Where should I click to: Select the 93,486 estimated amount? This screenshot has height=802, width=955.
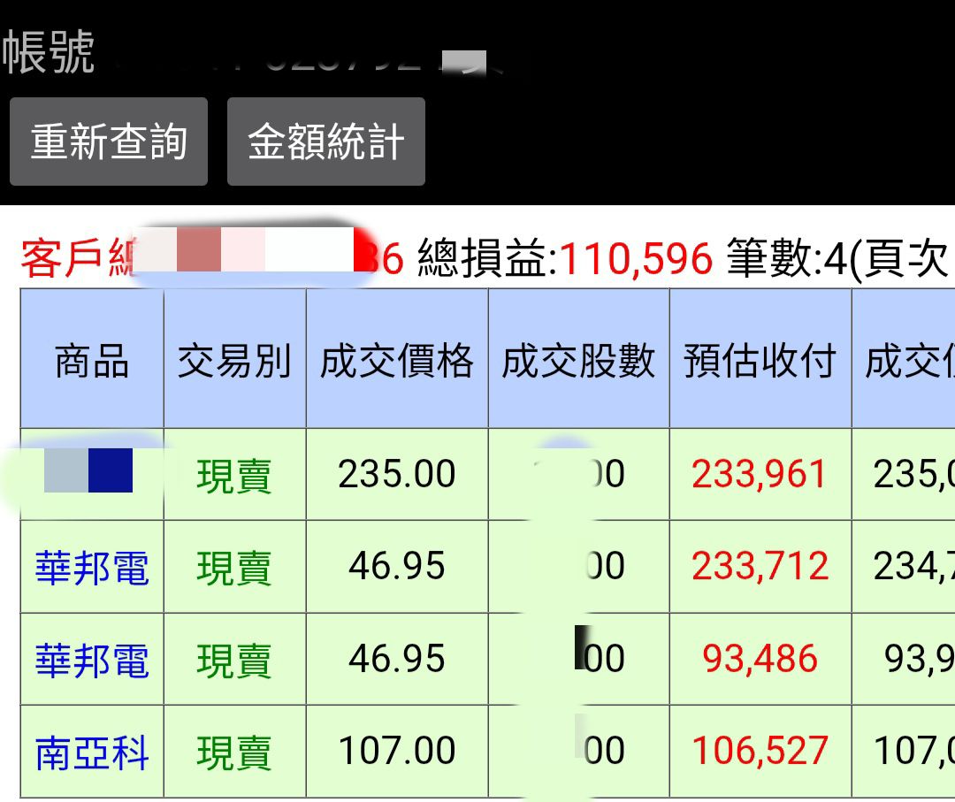click(x=760, y=660)
